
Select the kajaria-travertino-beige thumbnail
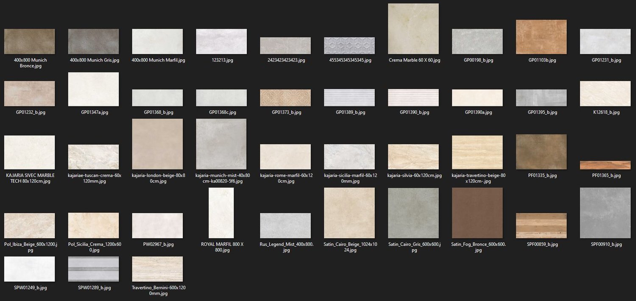point(477,153)
